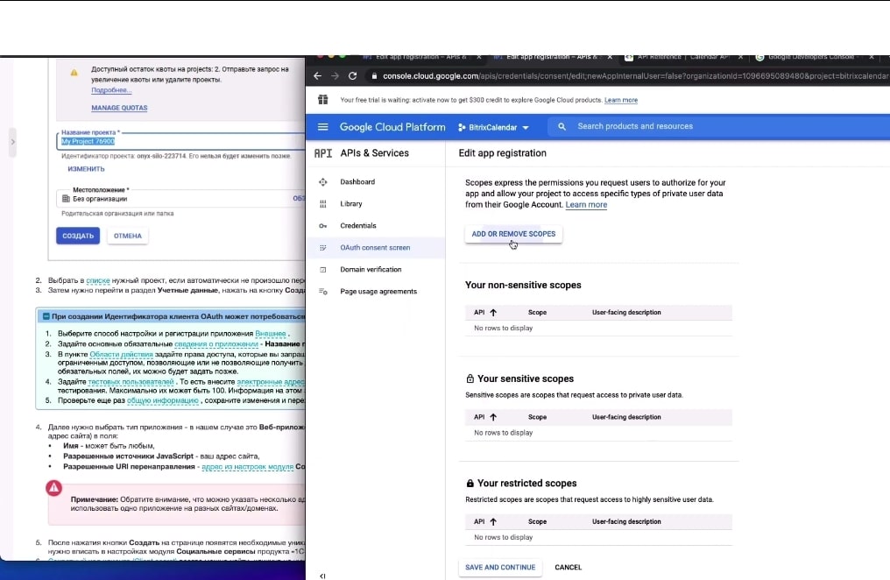Image resolution: width=890 pixels, height=580 pixels.
Task: Switch to the API Reference Calendar tab
Action: pyautogui.click(x=679, y=57)
